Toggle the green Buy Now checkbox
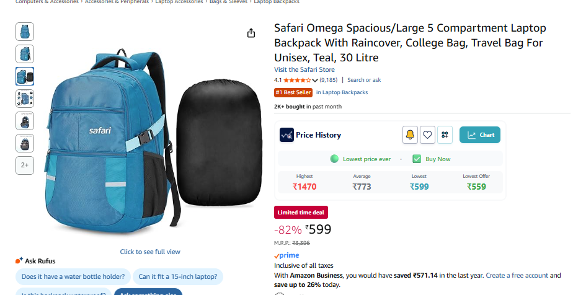Viewport: 573px width, 295px height. coord(417,159)
